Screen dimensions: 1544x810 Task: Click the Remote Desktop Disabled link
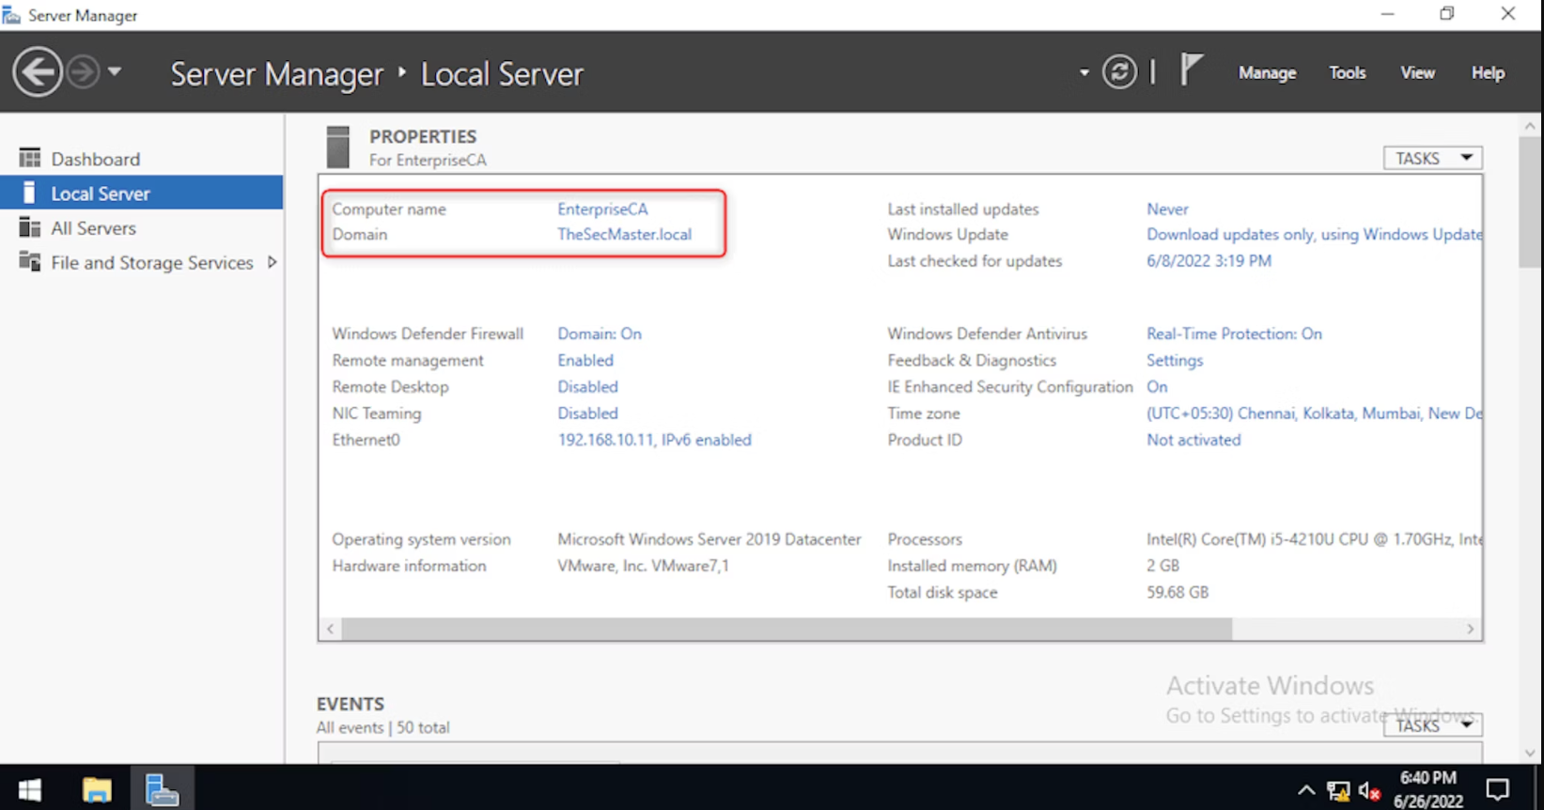point(587,386)
